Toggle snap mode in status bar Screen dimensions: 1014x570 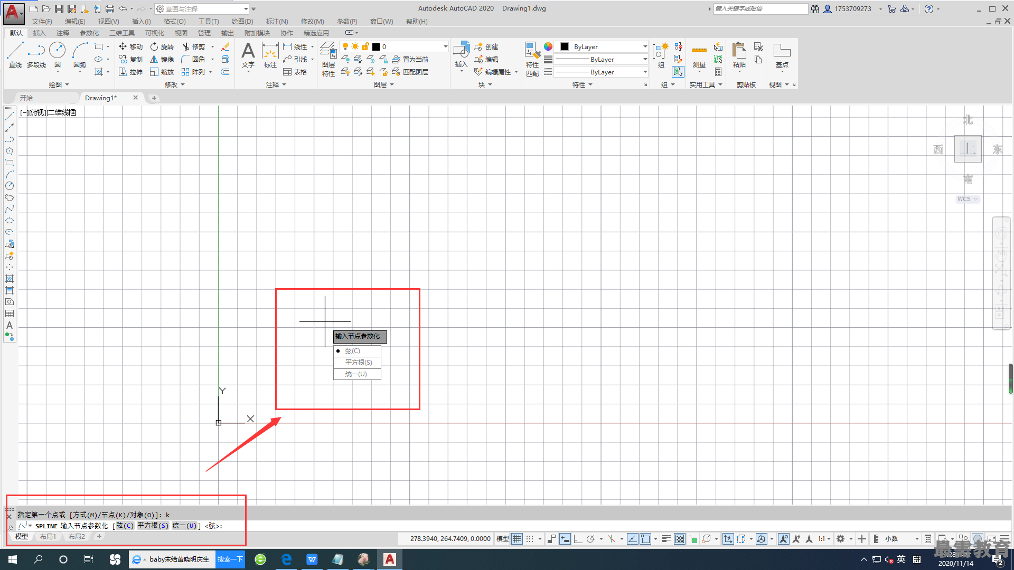(530, 539)
